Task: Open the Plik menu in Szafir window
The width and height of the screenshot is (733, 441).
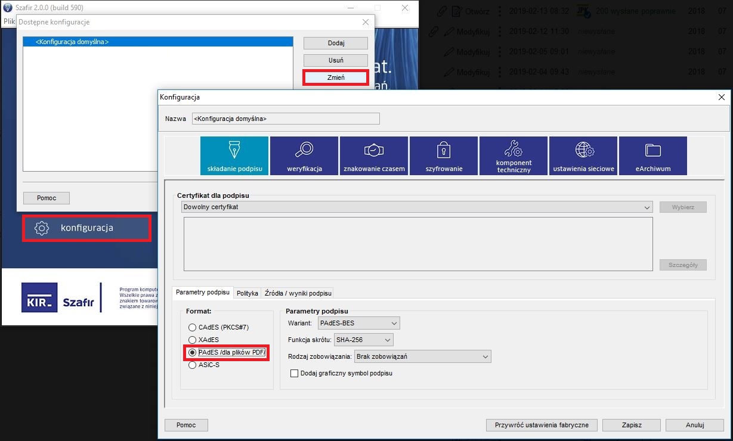Action: coord(9,21)
